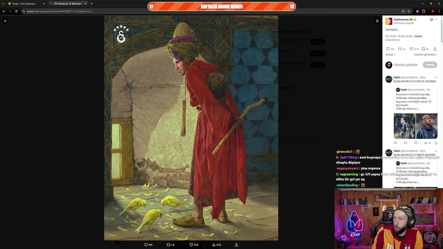
Task: Bookmark this page with the star icon
Action: pos(409,11)
